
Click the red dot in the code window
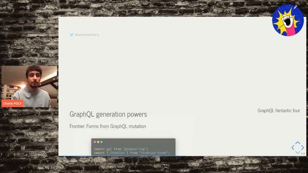coord(95,142)
